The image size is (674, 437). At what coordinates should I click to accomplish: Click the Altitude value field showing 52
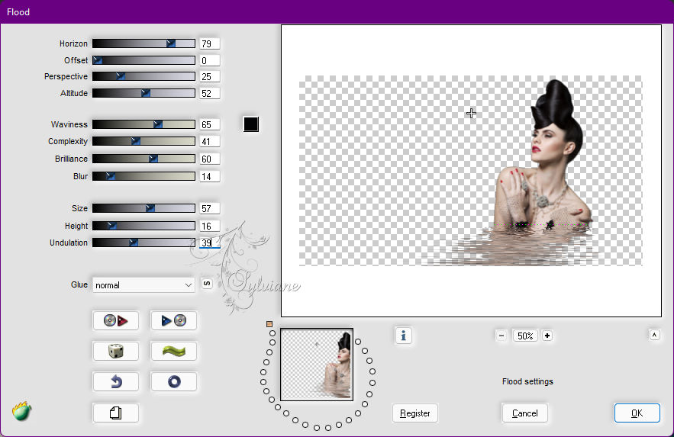(210, 93)
